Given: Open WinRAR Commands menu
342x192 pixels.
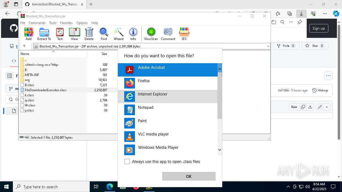Looking at the screenshot, I should (x=37, y=23).
